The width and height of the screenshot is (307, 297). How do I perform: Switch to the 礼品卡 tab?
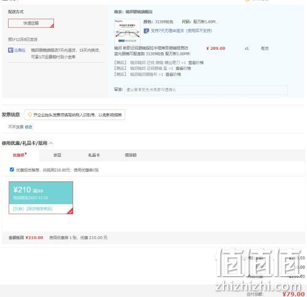pos(94,155)
